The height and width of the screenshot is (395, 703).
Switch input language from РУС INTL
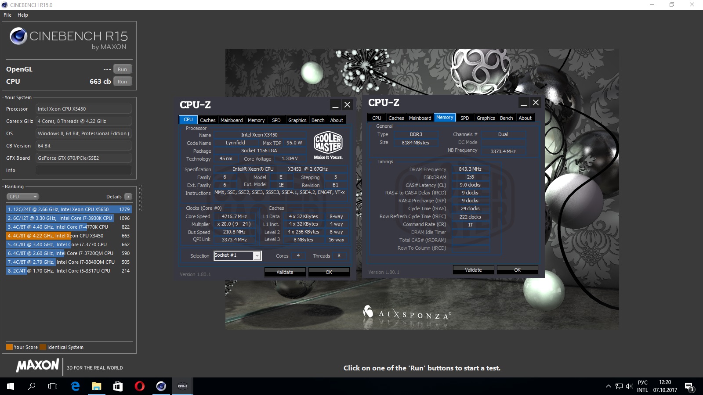coord(642,386)
